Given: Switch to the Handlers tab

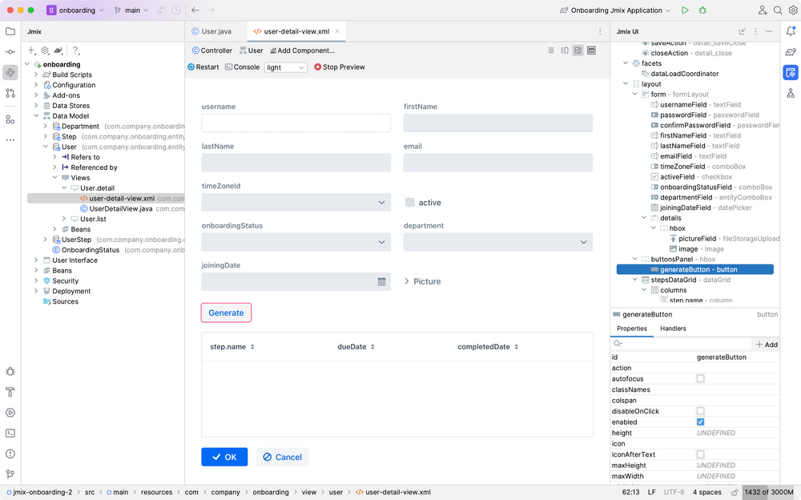Looking at the screenshot, I should (x=673, y=328).
